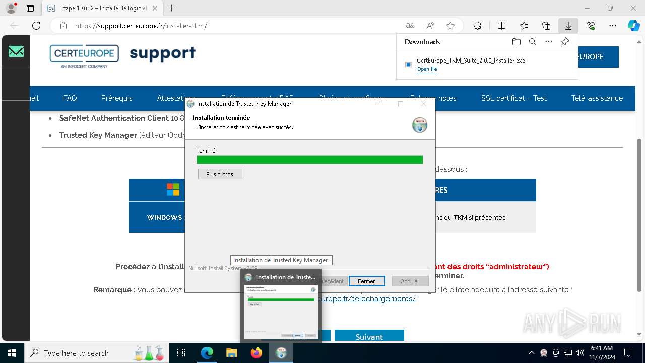
Task: Click the address bar URL field
Action: 237,26
